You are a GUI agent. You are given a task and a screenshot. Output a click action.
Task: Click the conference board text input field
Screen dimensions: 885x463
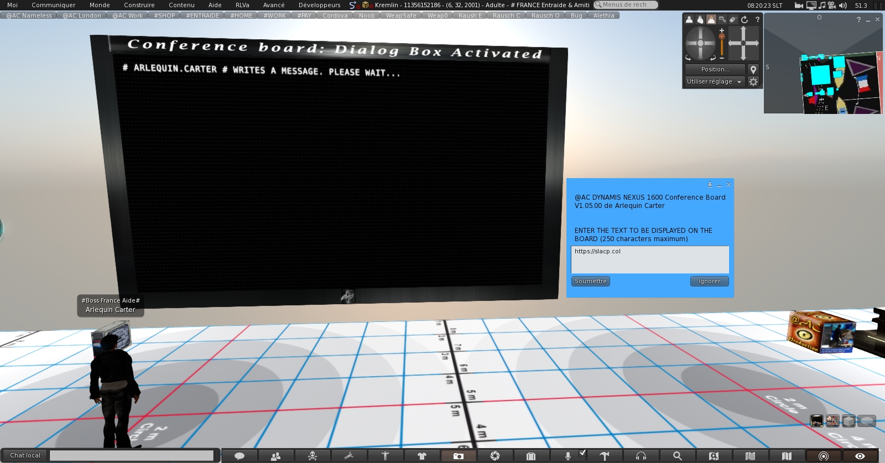pos(649,259)
